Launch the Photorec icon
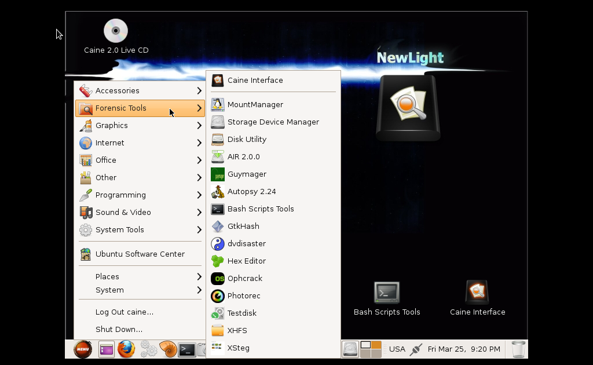Screen dimensions: 593x365 (x=218, y=296)
